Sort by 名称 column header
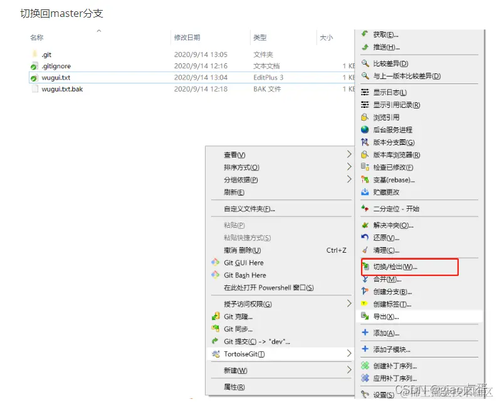This screenshot has height=402, width=497. (x=37, y=38)
